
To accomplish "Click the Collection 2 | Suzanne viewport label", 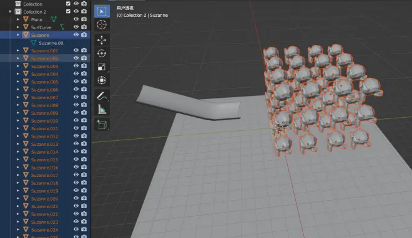I will click(x=142, y=15).
